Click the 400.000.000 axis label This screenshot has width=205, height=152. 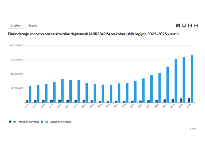17,45
